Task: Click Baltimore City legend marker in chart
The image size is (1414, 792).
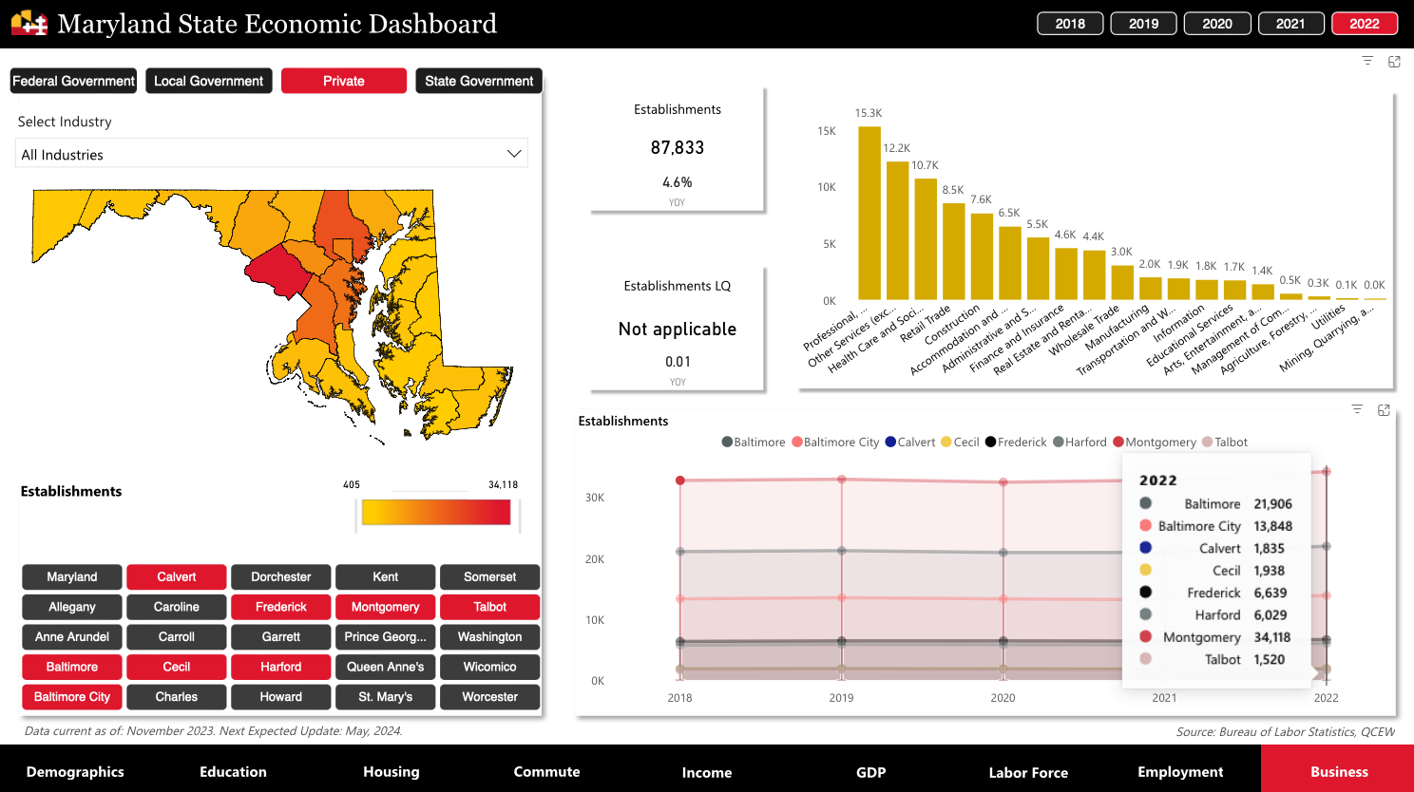Action: coord(797,442)
